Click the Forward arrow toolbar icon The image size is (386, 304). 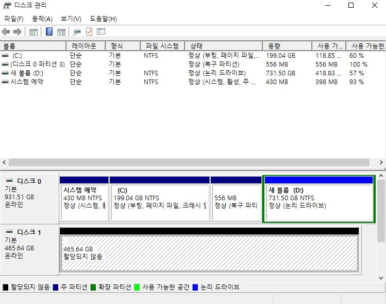point(18,32)
